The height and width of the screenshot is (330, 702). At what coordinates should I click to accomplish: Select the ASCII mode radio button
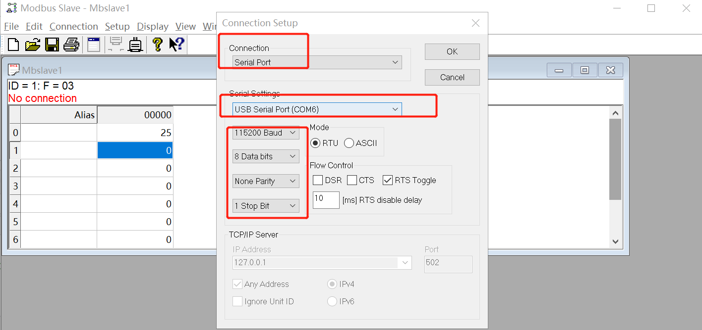tap(349, 143)
